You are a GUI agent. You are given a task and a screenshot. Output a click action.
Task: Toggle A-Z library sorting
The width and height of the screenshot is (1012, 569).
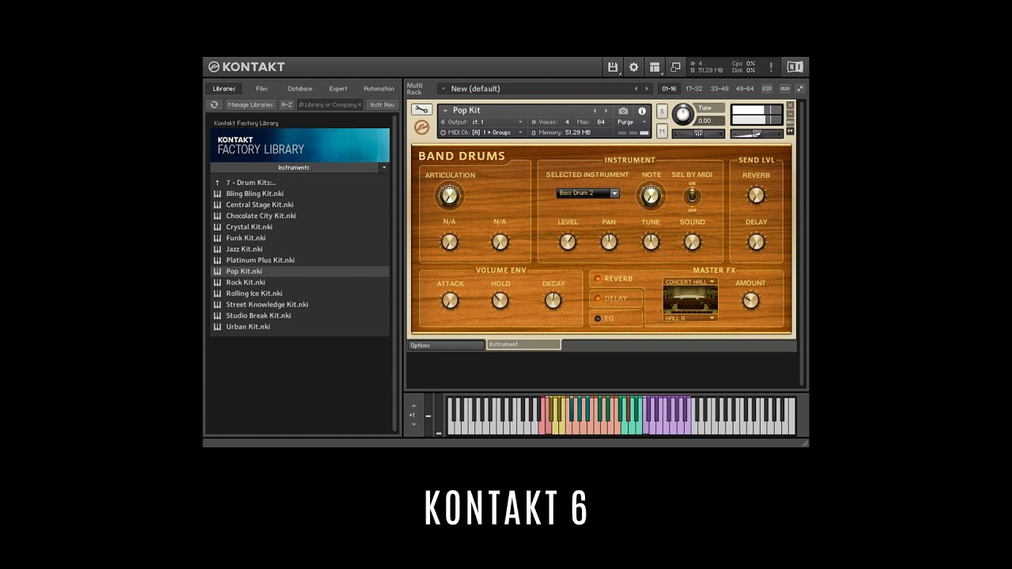pyautogui.click(x=286, y=104)
